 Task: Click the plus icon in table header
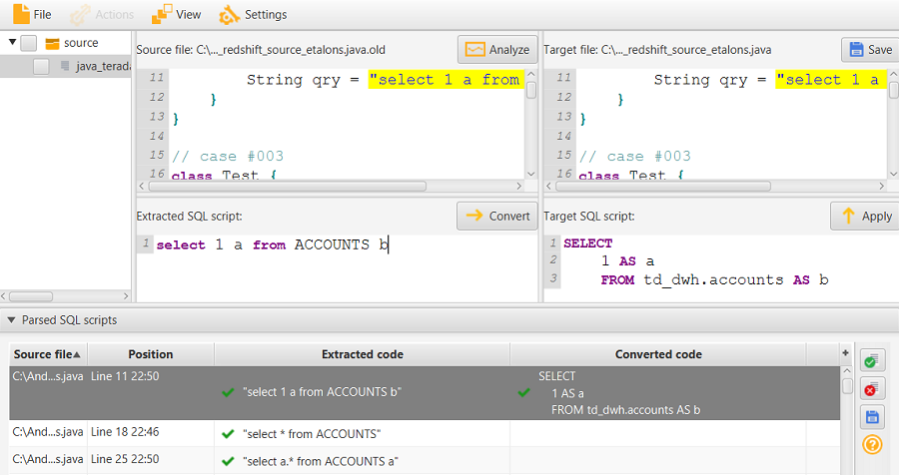point(846,353)
